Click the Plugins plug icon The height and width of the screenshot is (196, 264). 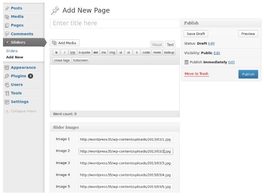(7, 76)
